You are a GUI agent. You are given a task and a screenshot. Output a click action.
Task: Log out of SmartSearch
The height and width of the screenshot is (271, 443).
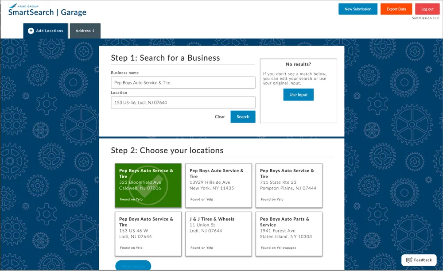click(427, 9)
